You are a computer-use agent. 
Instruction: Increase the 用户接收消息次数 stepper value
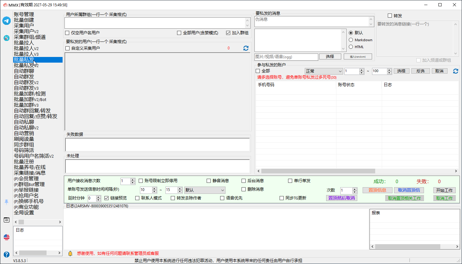tap(133, 180)
